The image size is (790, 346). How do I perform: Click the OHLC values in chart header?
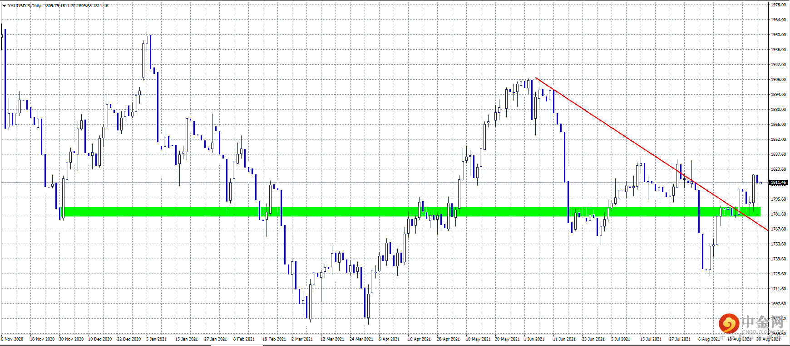76,6
